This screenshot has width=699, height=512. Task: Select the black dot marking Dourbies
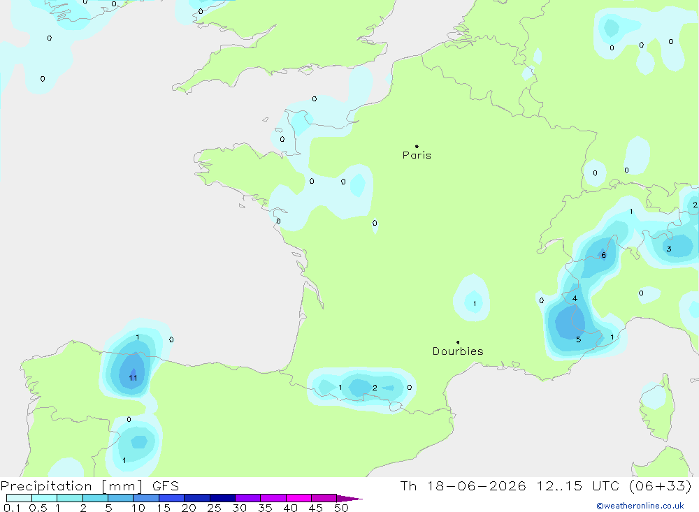[x=458, y=342]
